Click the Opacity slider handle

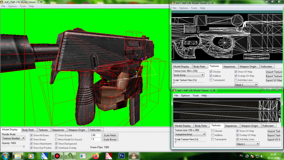coord(24,147)
